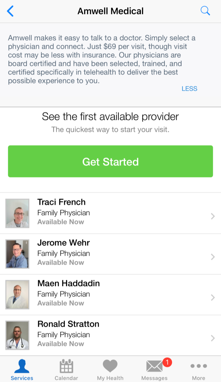The width and height of the screenshot is (221, 382).
Task: Tap chevron beside Maen Haddadin
Action: 213,298
